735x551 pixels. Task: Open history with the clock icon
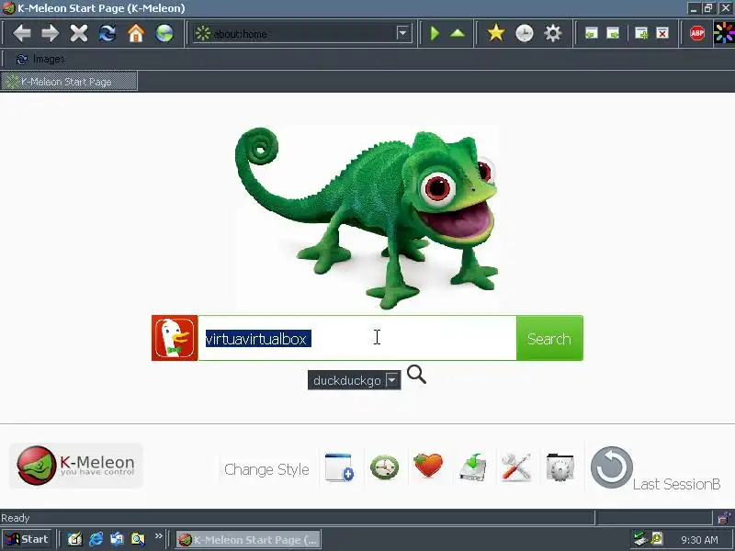point(525,33)
